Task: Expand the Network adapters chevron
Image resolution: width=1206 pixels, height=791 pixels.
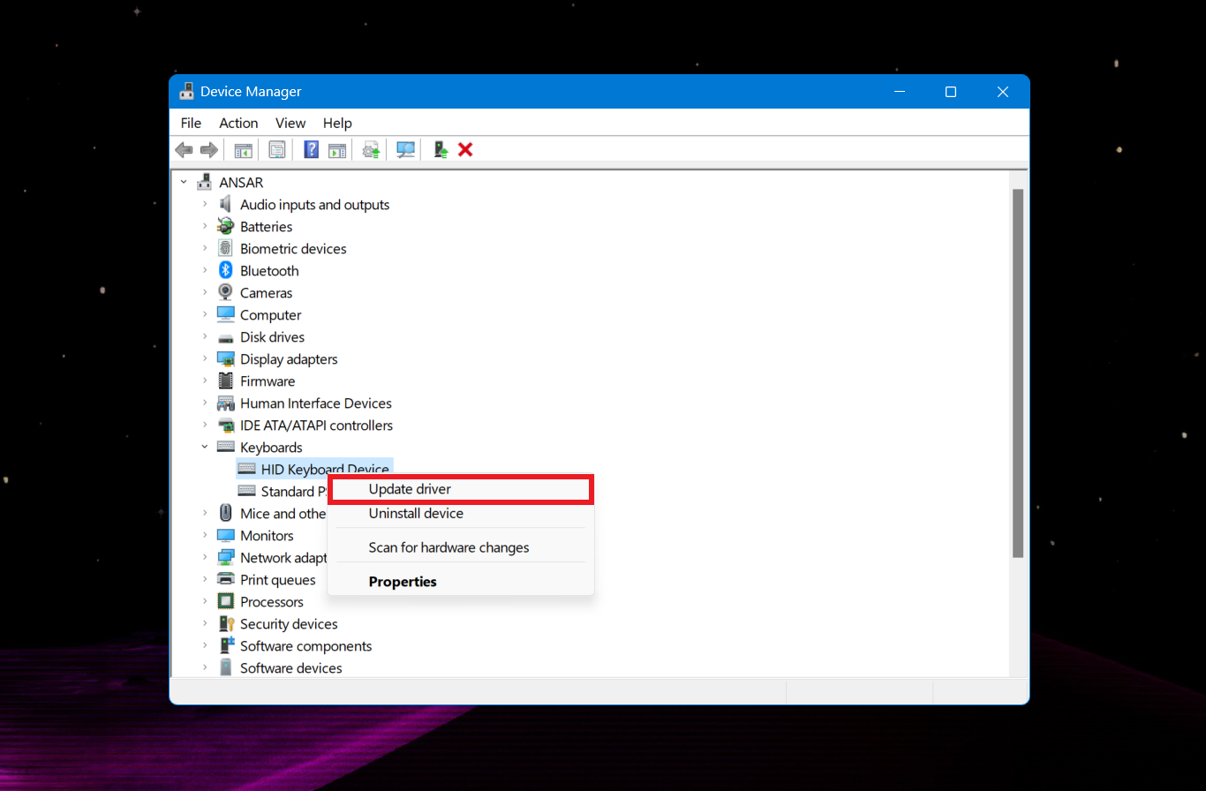Action: tap(205, 557)
